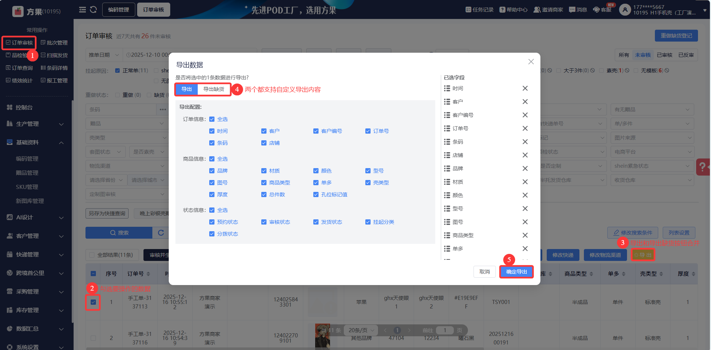
Task: Toggle 全选 checkbox for 状态信息
Action: [212, 210]
